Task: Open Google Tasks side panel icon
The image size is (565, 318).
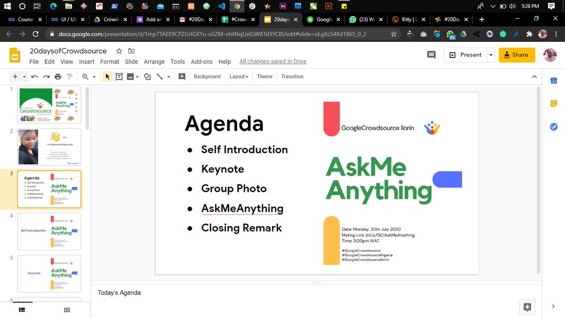Action: (554, 126)
